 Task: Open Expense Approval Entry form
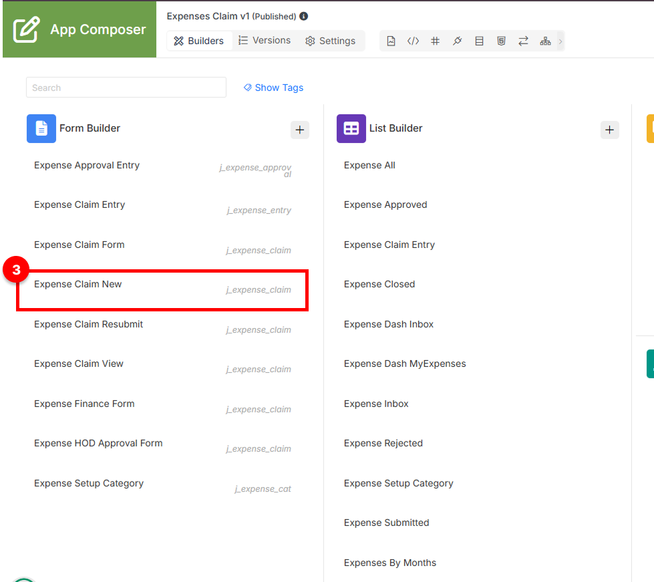(x=87, y=165)
